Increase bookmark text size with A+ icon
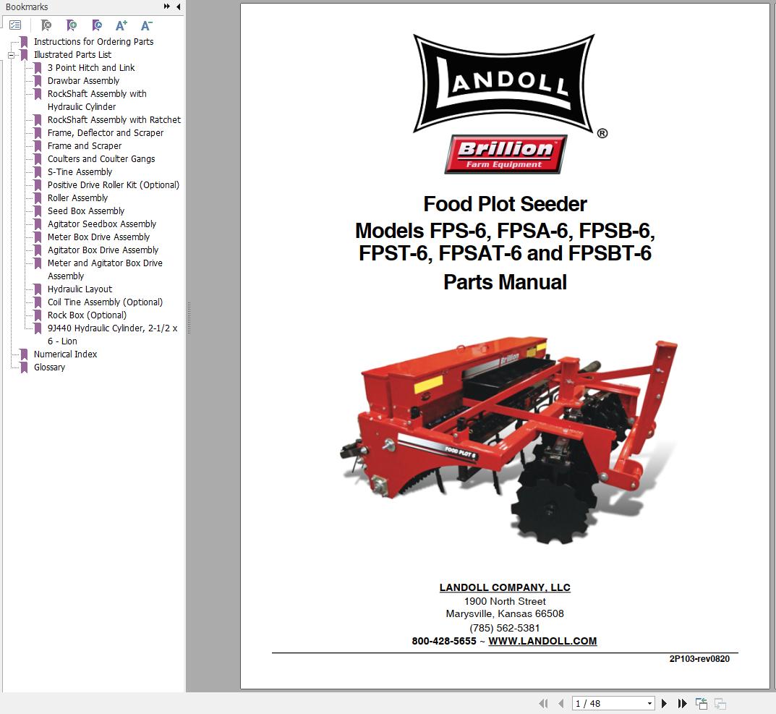Screen dimensions: 776x714 tap(121, 24)
